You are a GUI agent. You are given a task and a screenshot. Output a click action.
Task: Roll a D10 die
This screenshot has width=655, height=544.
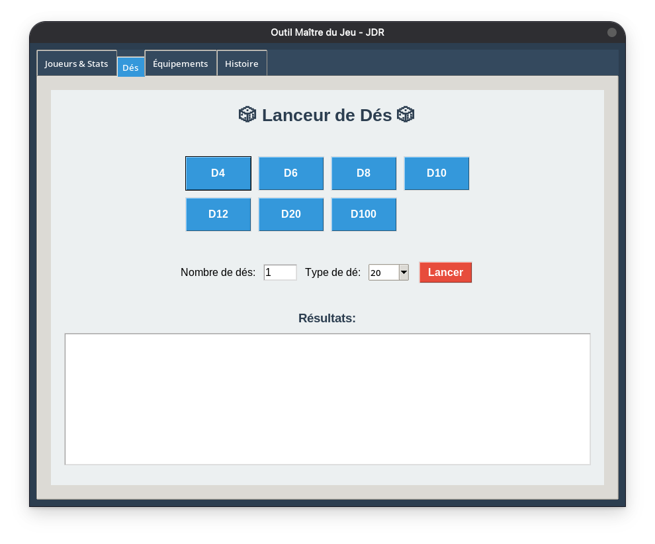tap(437, 173)
